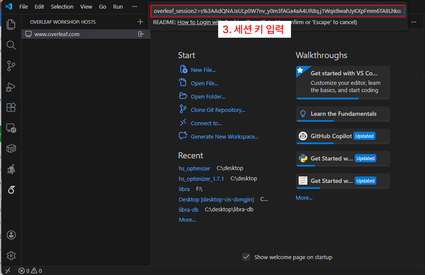The width and height of the screenshot is (425, 275).
Task: Add new Overleaf host with plus icon
Action: pyautogui.click(x=140, y=22)
